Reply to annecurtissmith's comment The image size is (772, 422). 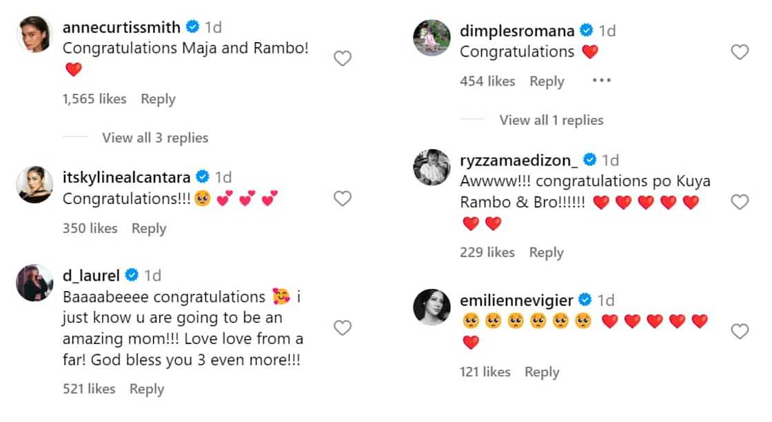click(x=158, y=99)
